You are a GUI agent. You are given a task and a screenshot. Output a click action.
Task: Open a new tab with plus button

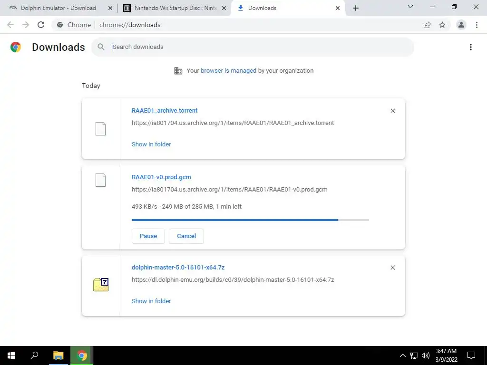point(356,8)
